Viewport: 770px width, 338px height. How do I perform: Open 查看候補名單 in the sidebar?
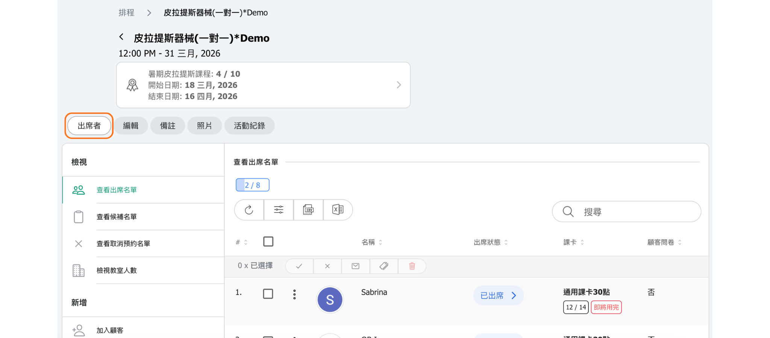coord(117,217)
